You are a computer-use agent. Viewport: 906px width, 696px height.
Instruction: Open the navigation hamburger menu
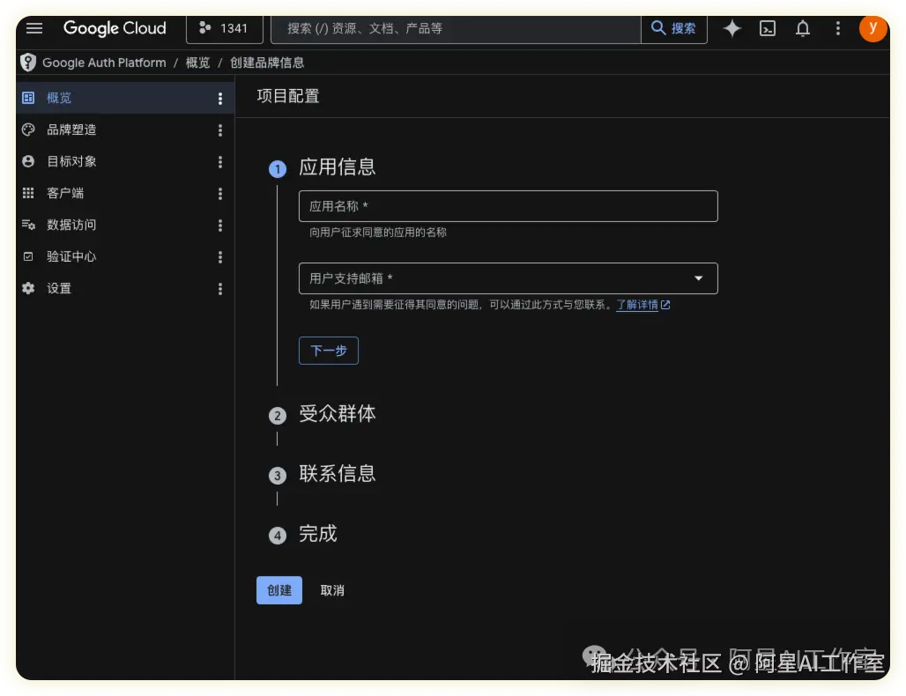coord(34,27)
